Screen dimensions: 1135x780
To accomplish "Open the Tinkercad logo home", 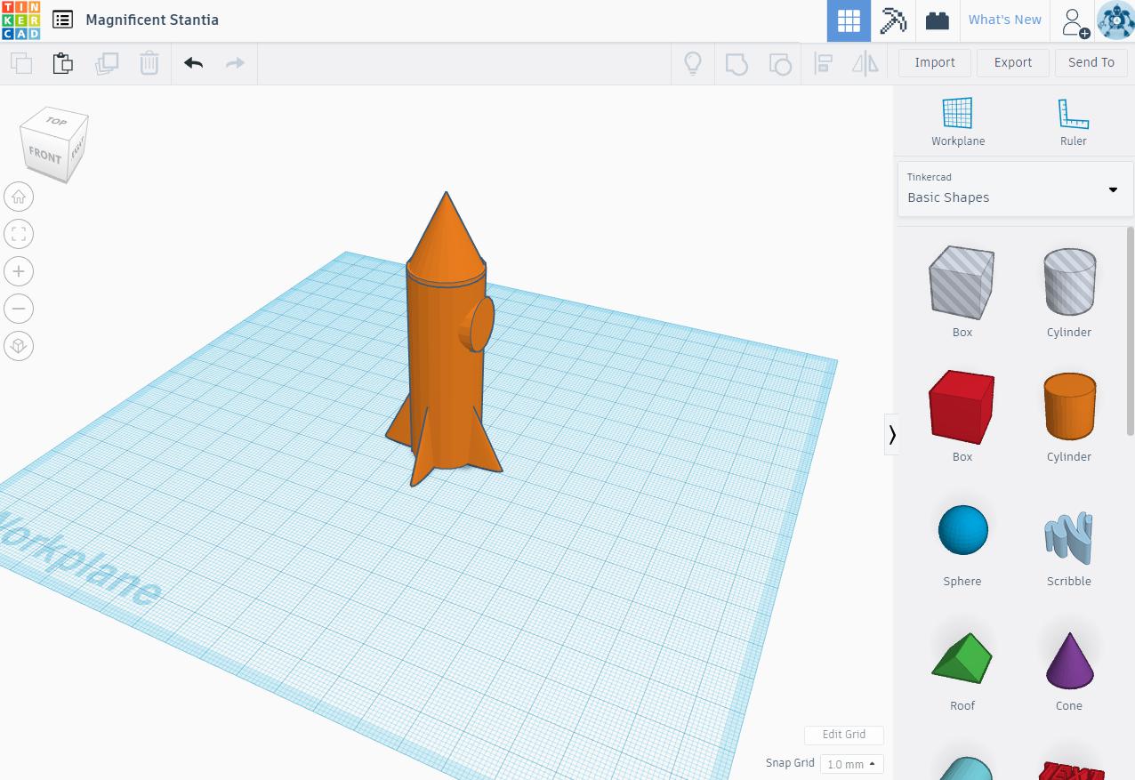I will pos(20,20).
